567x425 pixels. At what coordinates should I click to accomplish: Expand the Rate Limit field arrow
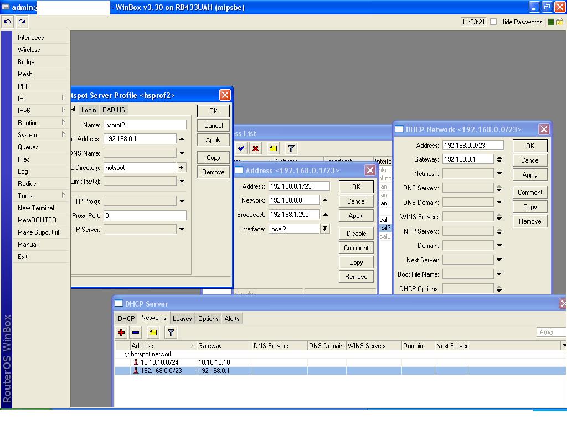(182, 181)
